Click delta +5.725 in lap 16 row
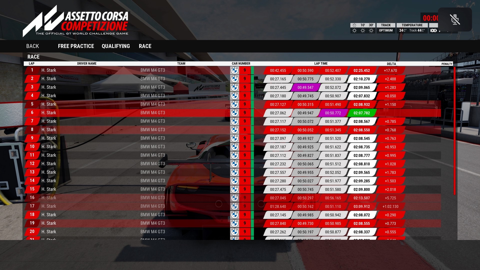This screenshot has width=480, height=270. (x=390, y=198)
